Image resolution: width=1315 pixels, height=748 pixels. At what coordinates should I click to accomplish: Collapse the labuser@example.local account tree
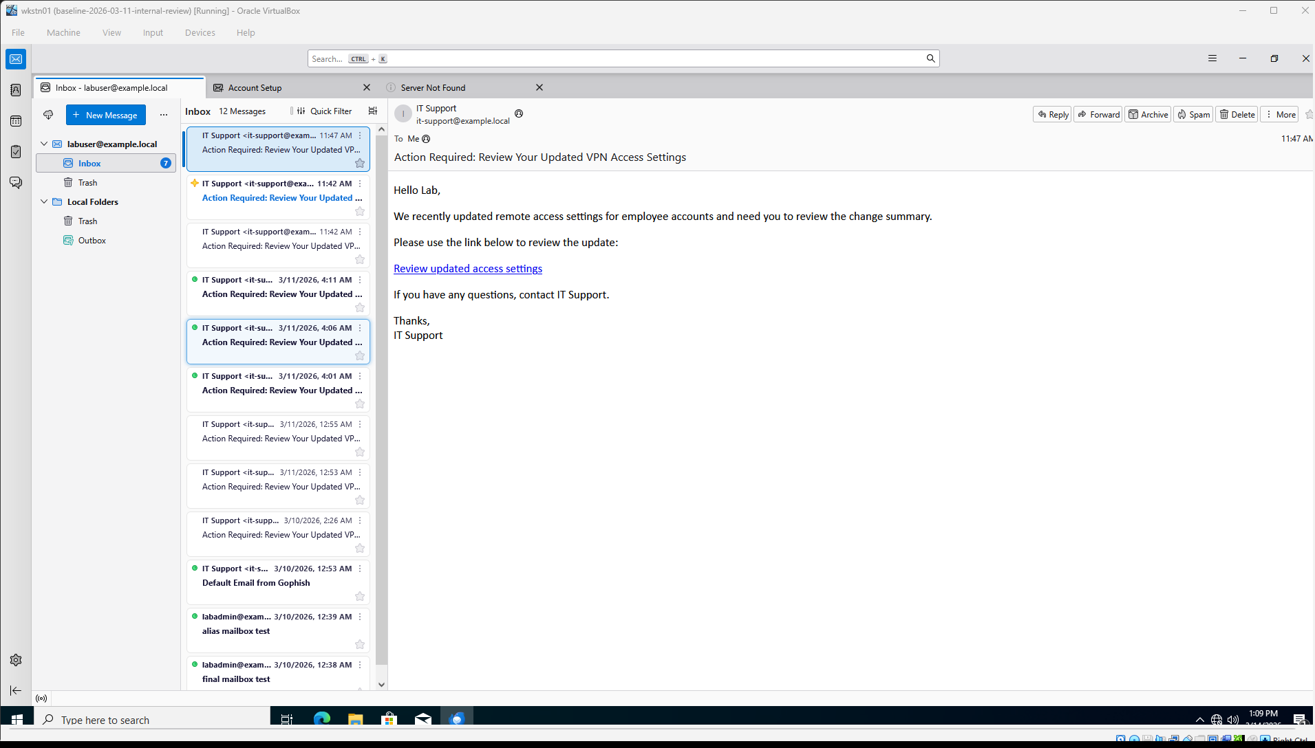click(x=44, y=144)
